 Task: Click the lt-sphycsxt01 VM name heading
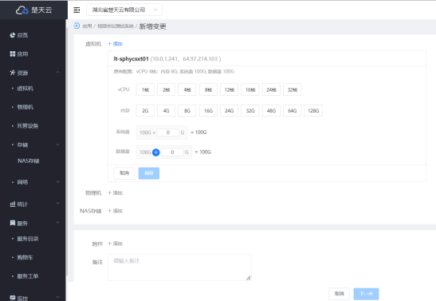coord(131,59)
